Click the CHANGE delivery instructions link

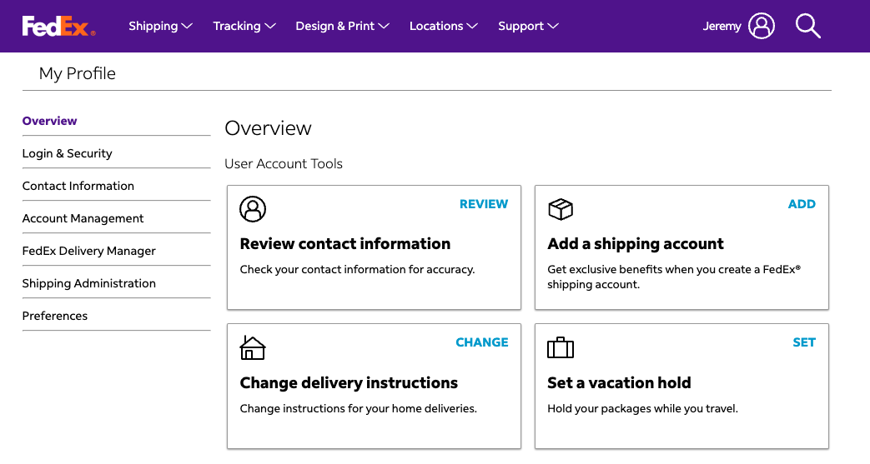481,342
